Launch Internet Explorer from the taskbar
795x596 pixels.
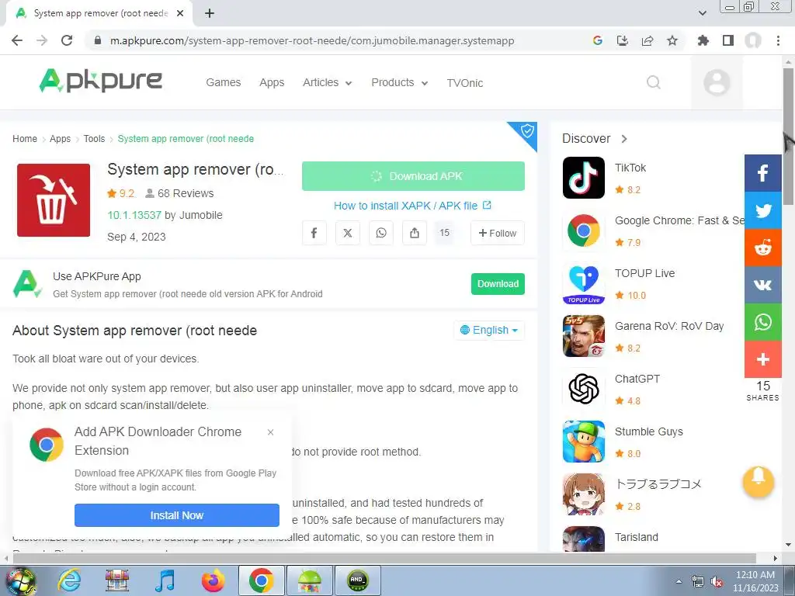69,580
